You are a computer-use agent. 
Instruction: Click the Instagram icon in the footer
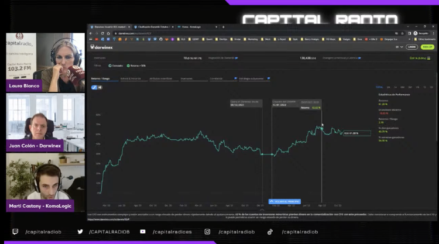[207, 232]
